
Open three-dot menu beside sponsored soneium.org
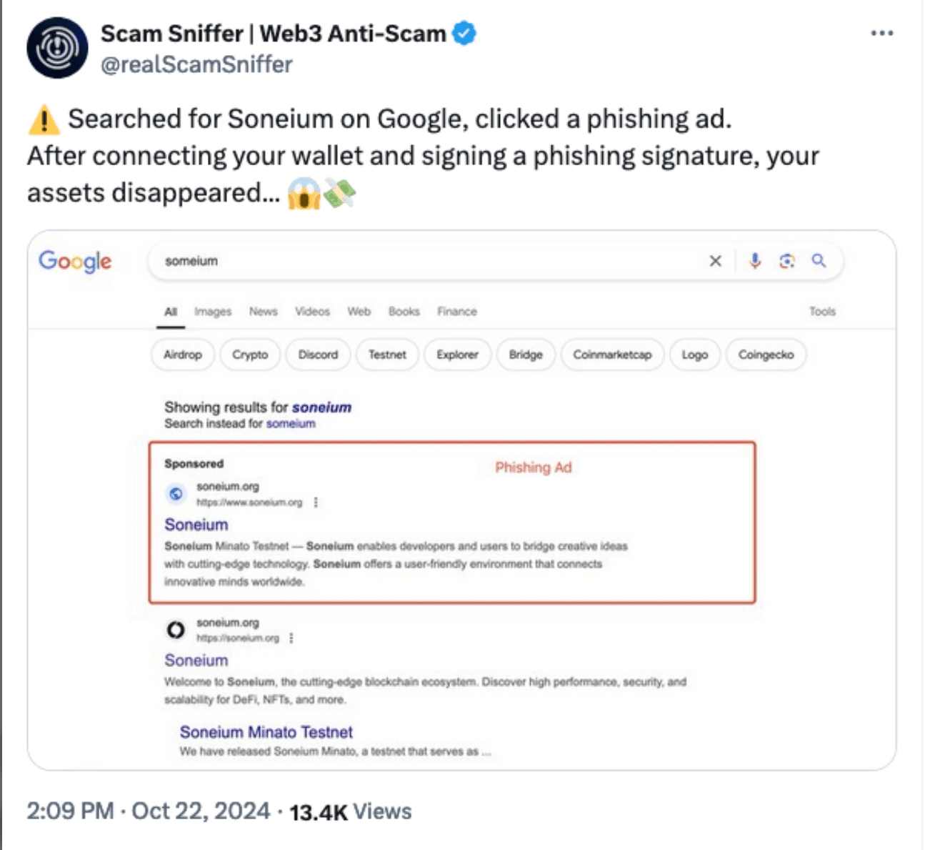(x=316, y=502)
